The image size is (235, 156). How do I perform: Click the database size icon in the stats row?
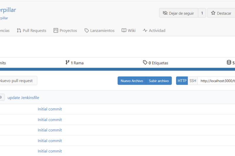[x=229, y=62]
